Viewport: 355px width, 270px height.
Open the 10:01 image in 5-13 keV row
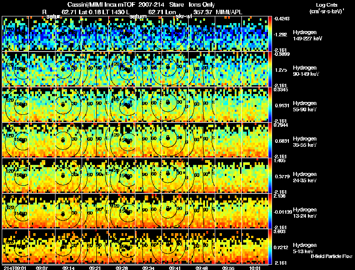point(255,247)
